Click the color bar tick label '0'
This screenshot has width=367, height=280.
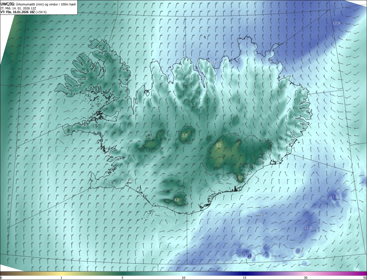click(1, 278)
